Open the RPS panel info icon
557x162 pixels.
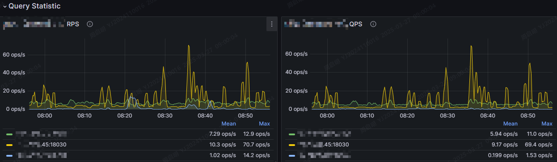(x=90, y=24)
